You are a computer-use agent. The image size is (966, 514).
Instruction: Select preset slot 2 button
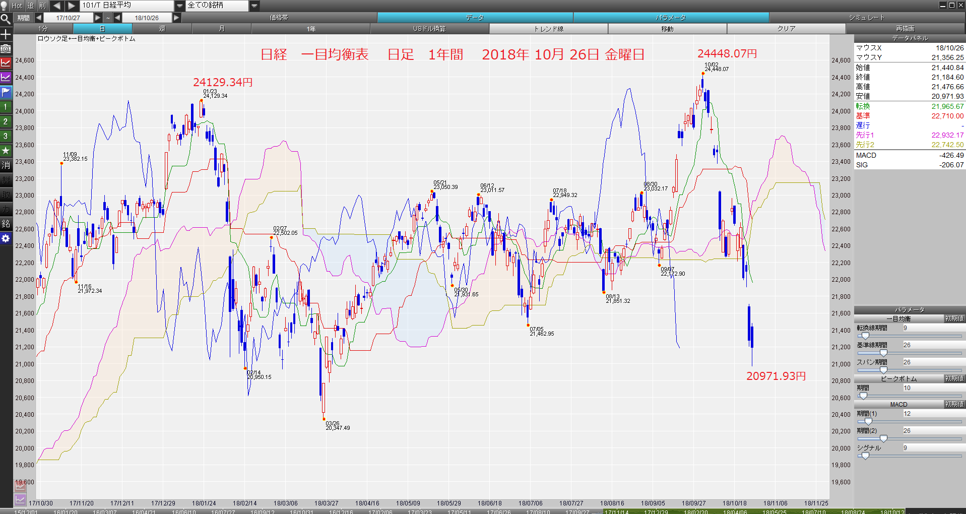(x=6, y=121)
